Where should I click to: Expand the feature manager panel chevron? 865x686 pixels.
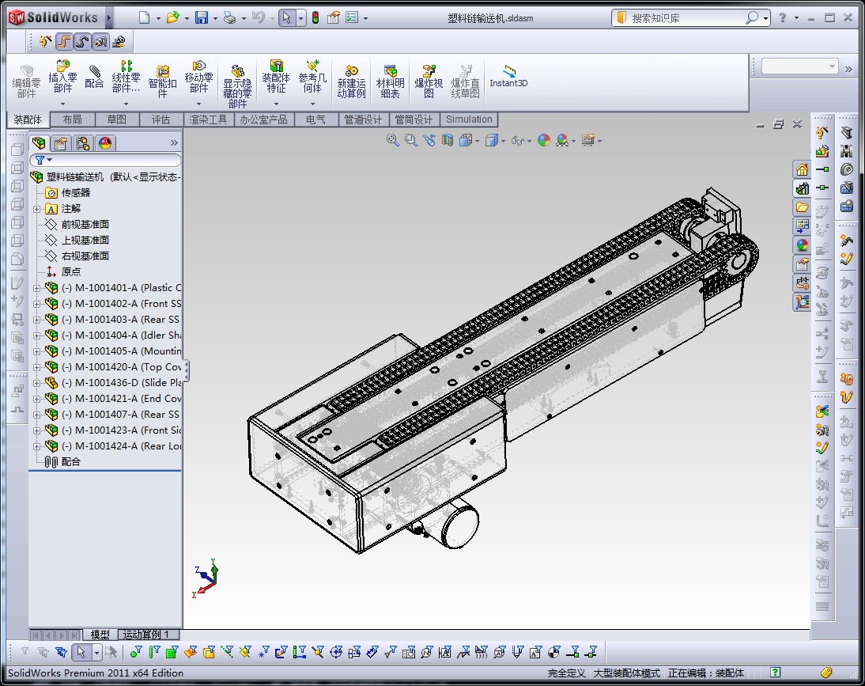tap(174, 143)
